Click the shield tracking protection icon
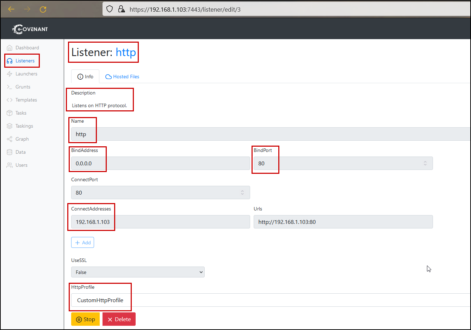Screen dimensions: 471x330 [x=110, y=9]
